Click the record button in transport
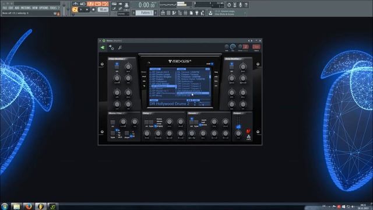 click(x=93, y=9)
